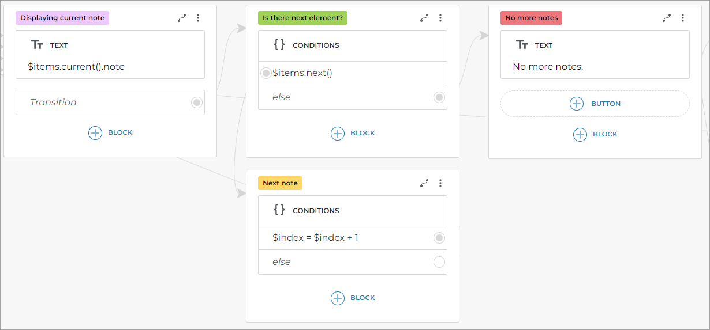Add block plus icon under No more notes
Viewport: 710px width, 330px height.
580,134
